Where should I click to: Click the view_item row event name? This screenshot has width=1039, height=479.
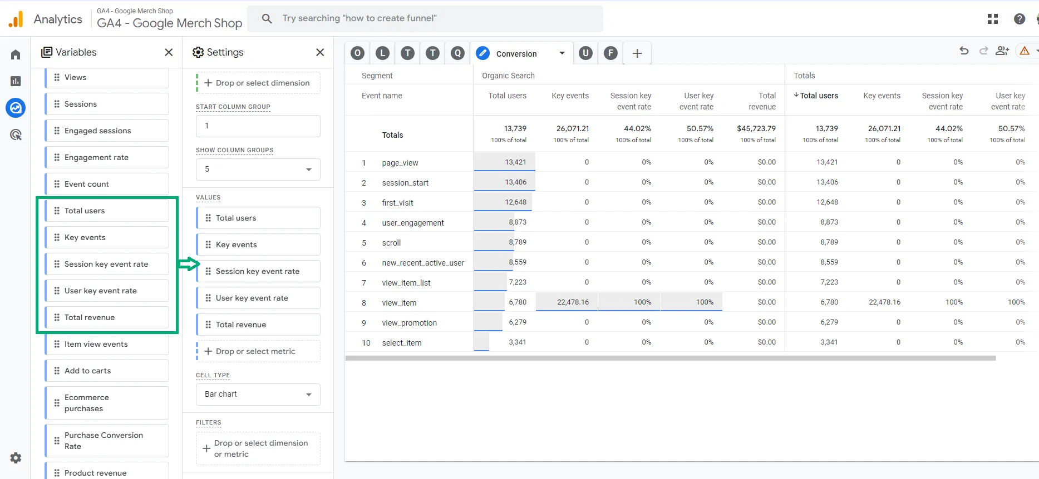399,303
